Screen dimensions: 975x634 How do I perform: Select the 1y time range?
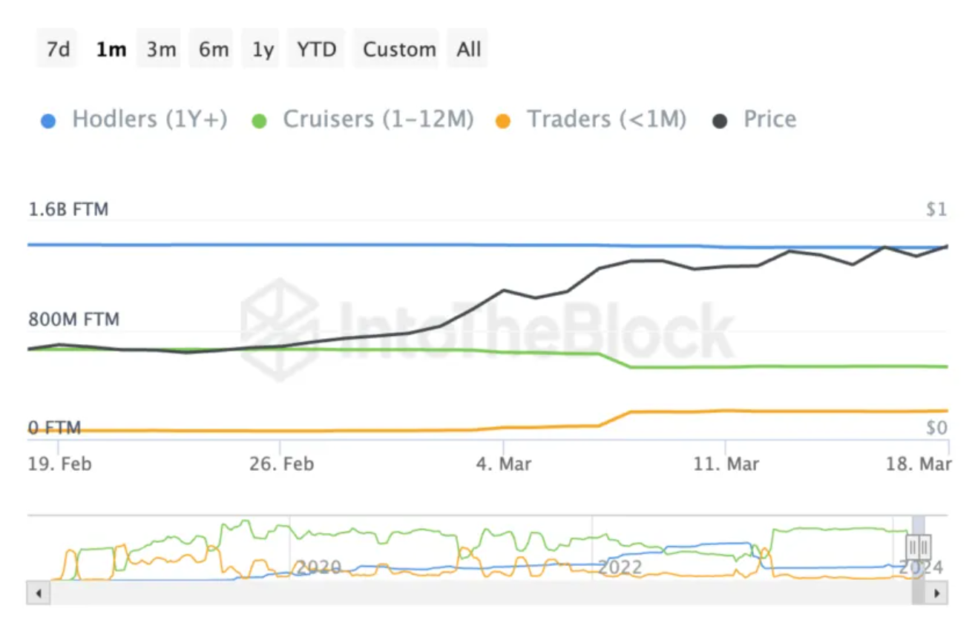click(263, 50)
